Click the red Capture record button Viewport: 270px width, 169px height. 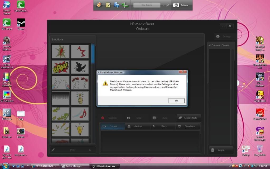[103, 118]
